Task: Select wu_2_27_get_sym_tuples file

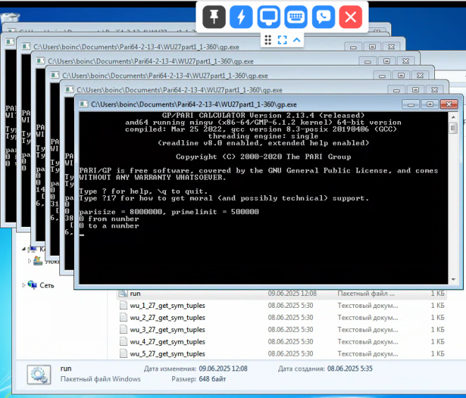Action: pos(282,318)
